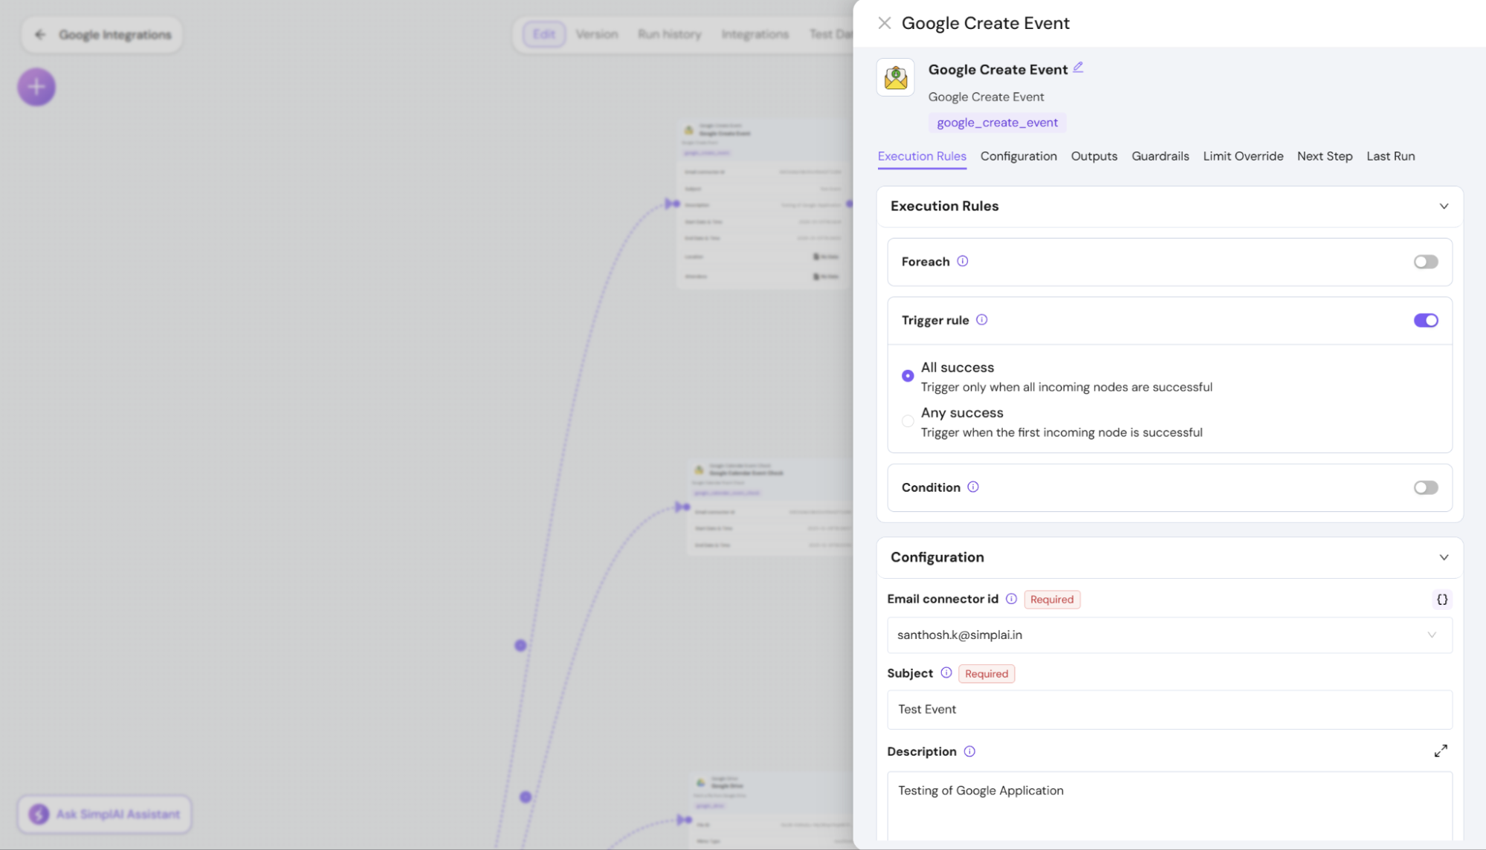Image resolution: width=1486 pixels, height=850 pixels.
Task: Select Google Calendar Event Check node on canvas
Action: [x=770, y=507]
